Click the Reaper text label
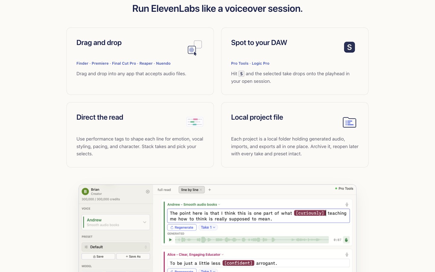 coord(146,63)
